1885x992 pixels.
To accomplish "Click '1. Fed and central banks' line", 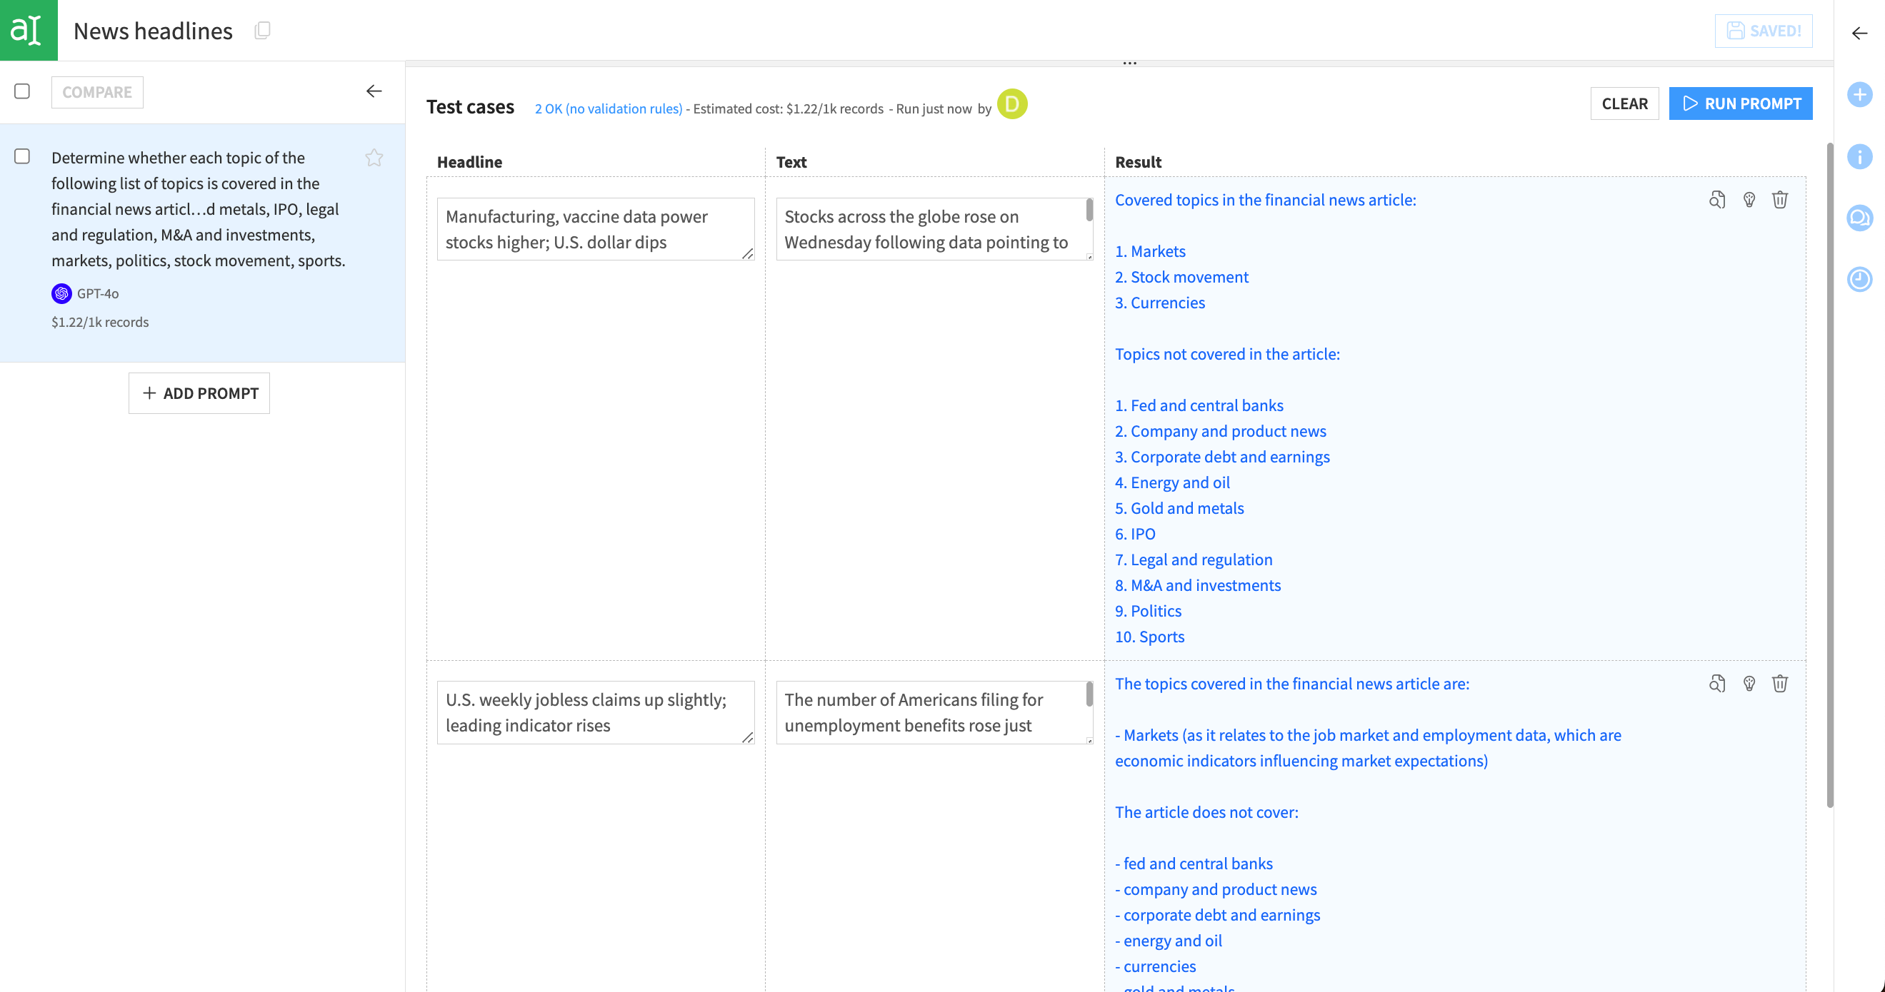I will tap(1199, 405).
